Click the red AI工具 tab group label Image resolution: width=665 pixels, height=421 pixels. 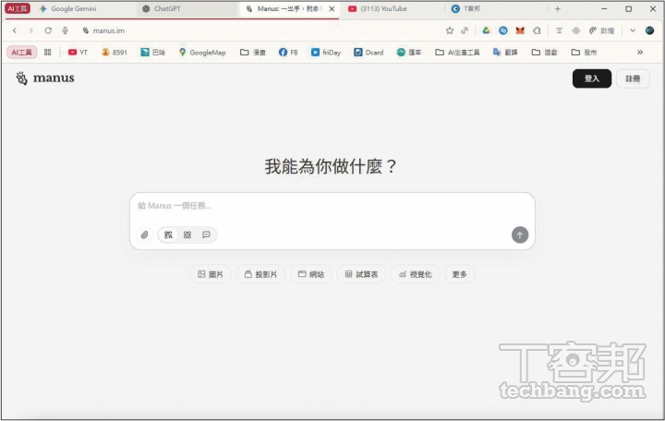(x=18, y=8)
